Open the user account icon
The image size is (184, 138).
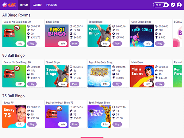(x=179, y=5)
